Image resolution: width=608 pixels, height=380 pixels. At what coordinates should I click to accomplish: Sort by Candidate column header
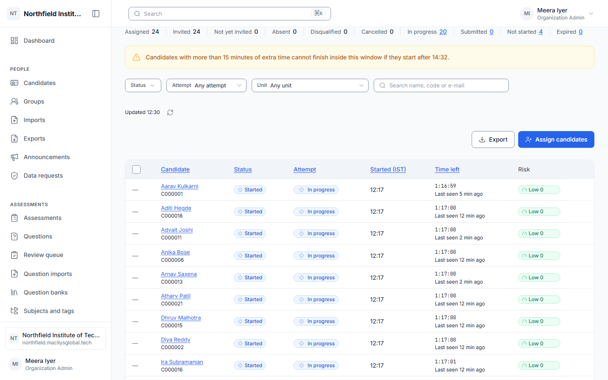[x=175, y=170]
